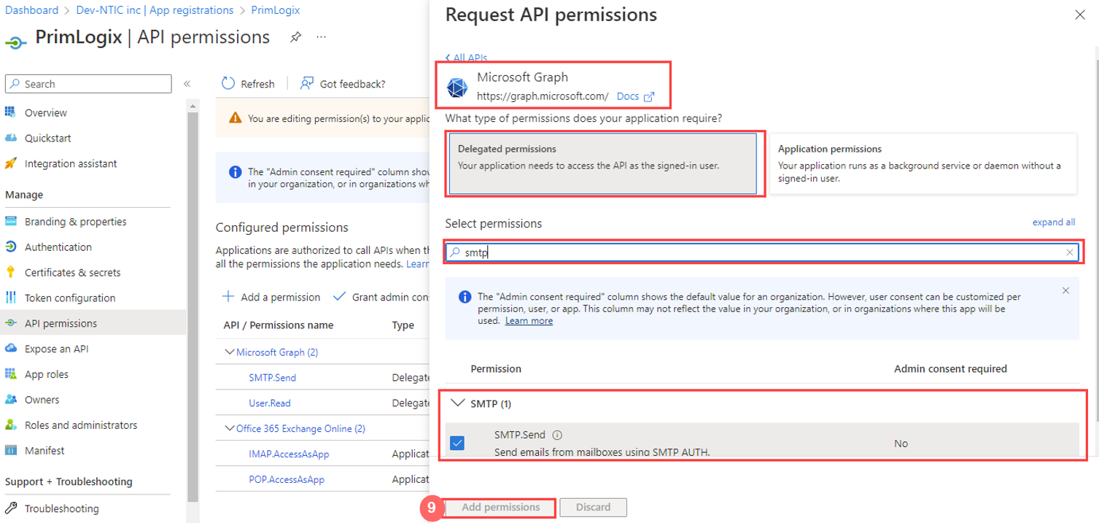Image resolution: width=1099 pixels, height=523 pixels.
Task: Open the IMAP.AccessAsApp permission
Action: 289,454
